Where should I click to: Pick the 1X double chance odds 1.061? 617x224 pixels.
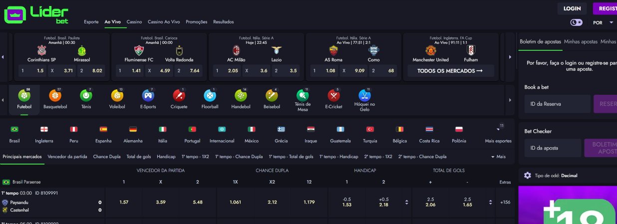235,202
